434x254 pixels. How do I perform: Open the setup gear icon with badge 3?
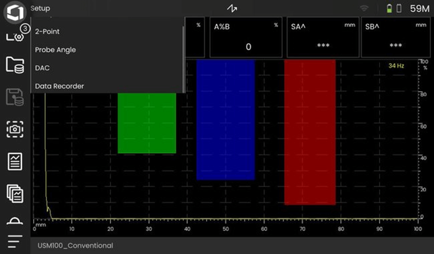(x=15, y=36)
